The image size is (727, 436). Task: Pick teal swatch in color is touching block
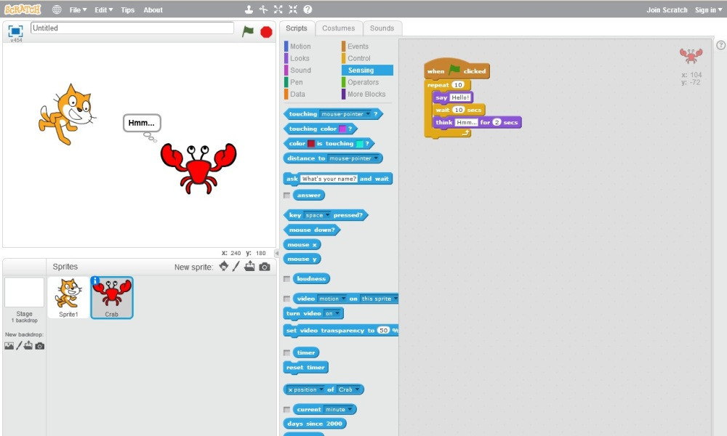[359, 144]
